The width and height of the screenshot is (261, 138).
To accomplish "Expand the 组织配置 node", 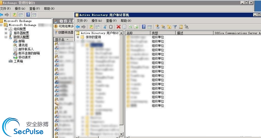I will click(6, 29).
